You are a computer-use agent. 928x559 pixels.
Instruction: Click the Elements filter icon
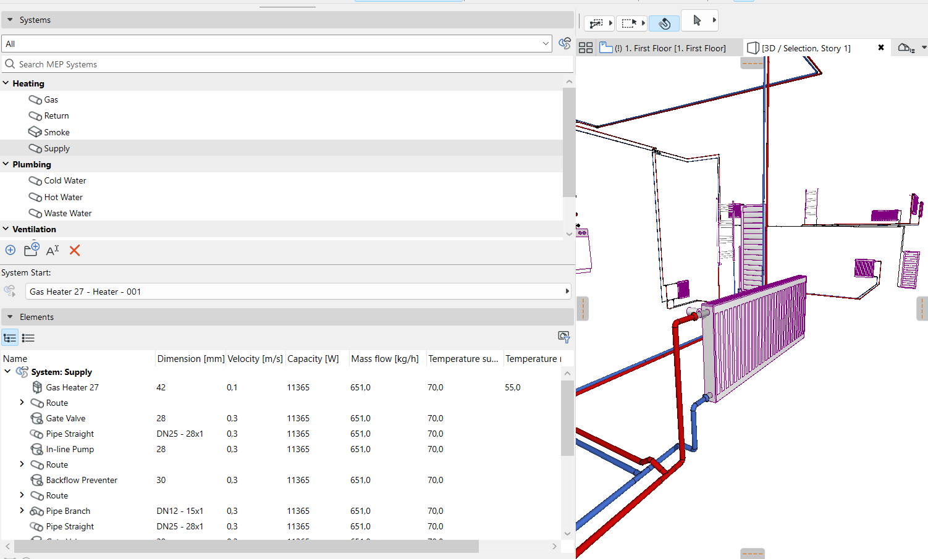point(563,337)
